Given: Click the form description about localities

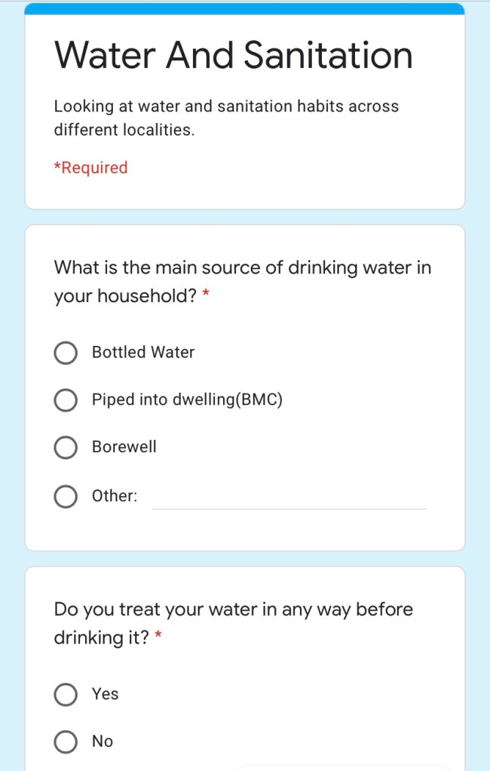Looking at the screenshot, I should pos(226,118).
